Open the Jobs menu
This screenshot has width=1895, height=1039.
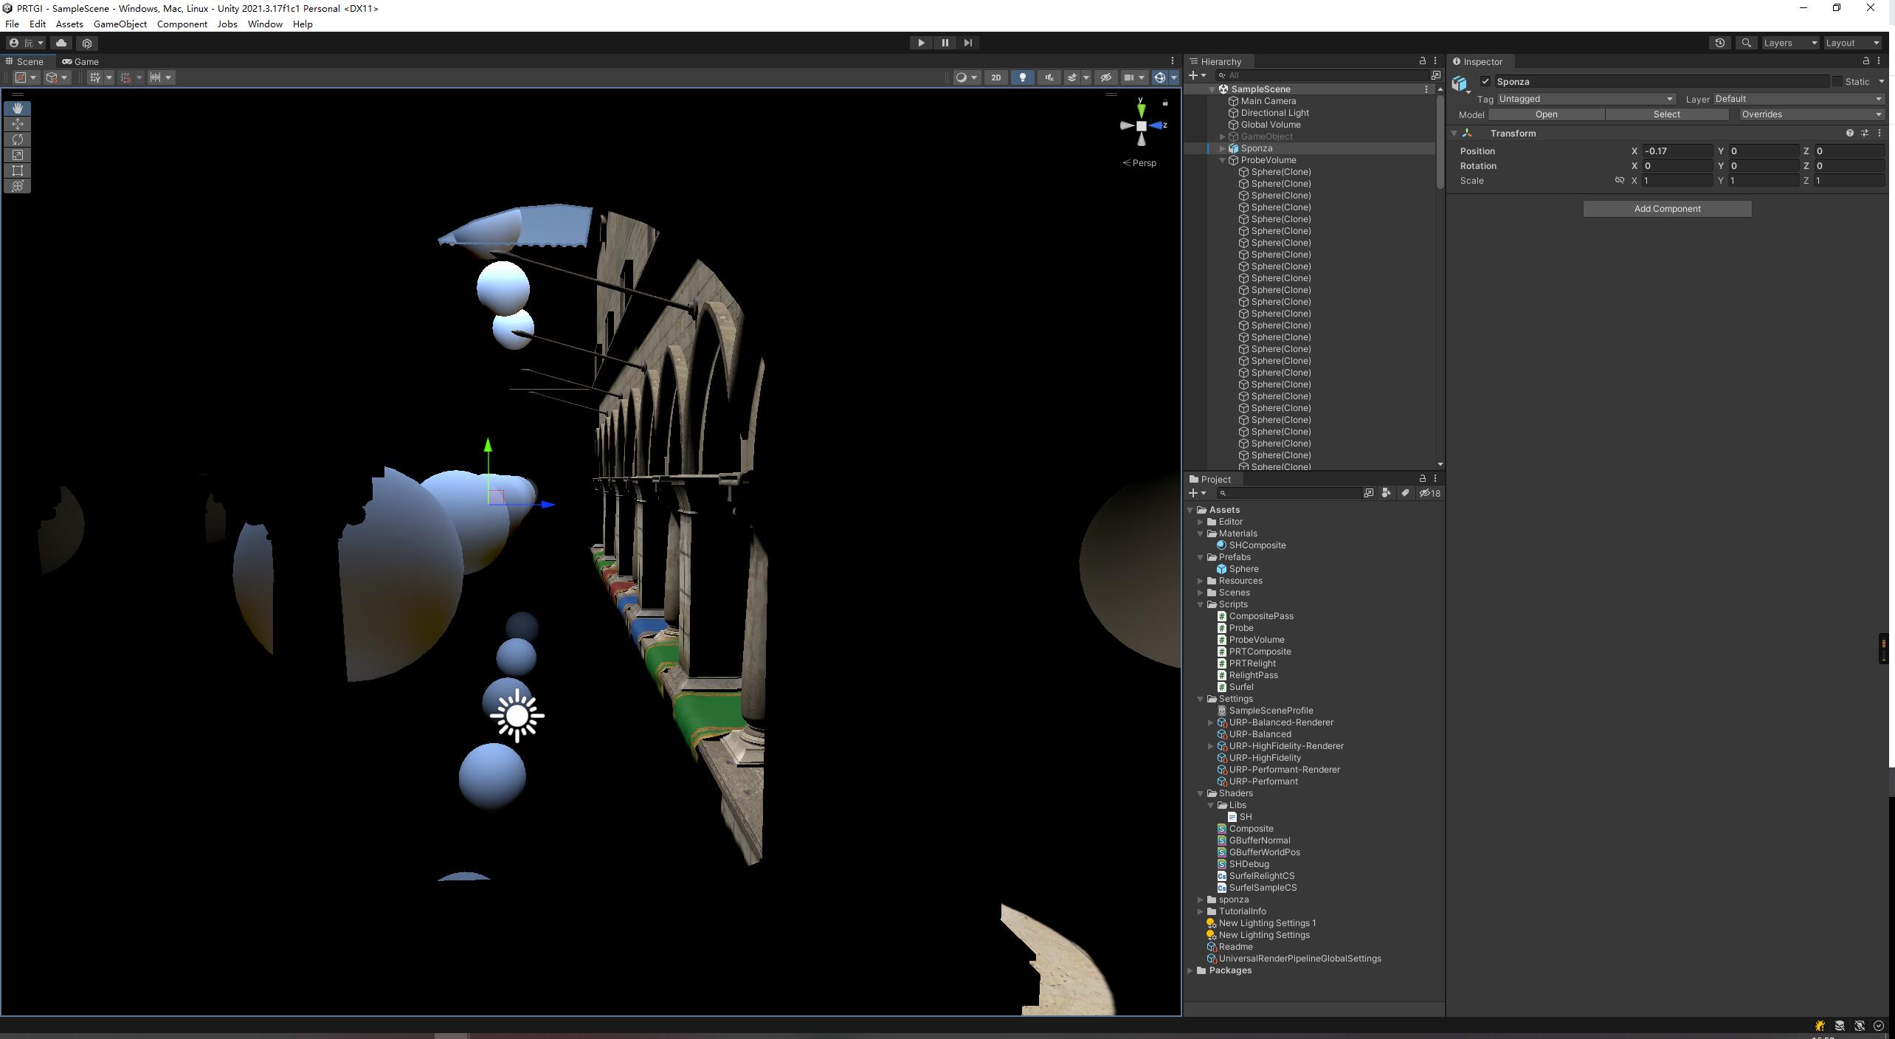pos(227,24)
